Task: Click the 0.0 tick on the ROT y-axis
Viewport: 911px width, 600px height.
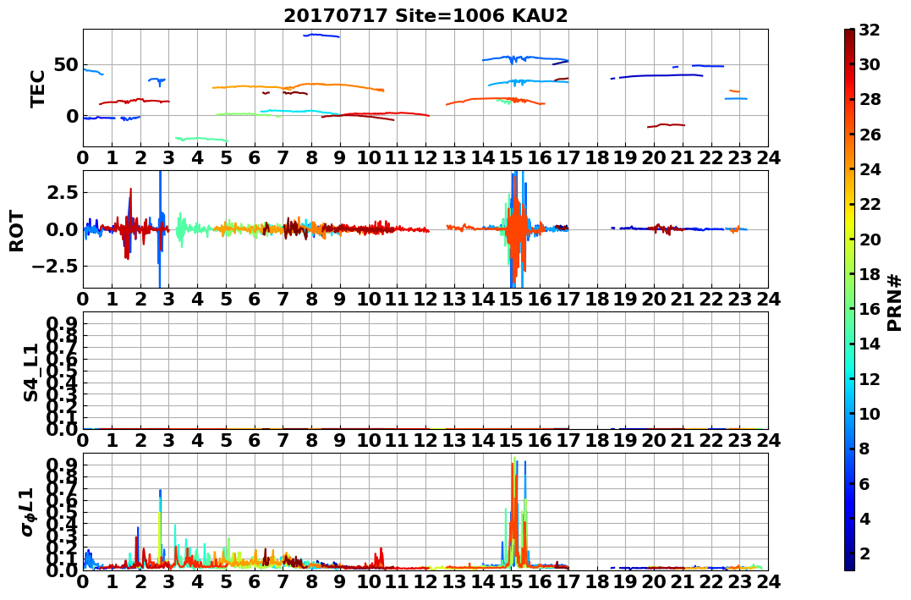Action: [x=63, y=229]
